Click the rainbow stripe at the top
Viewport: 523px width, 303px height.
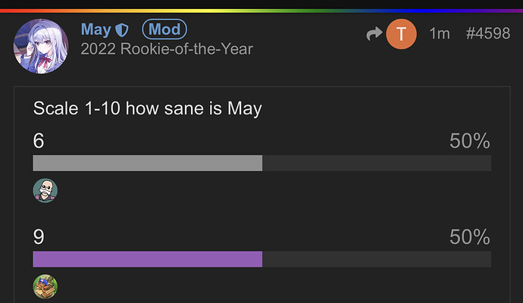[261, 11]
